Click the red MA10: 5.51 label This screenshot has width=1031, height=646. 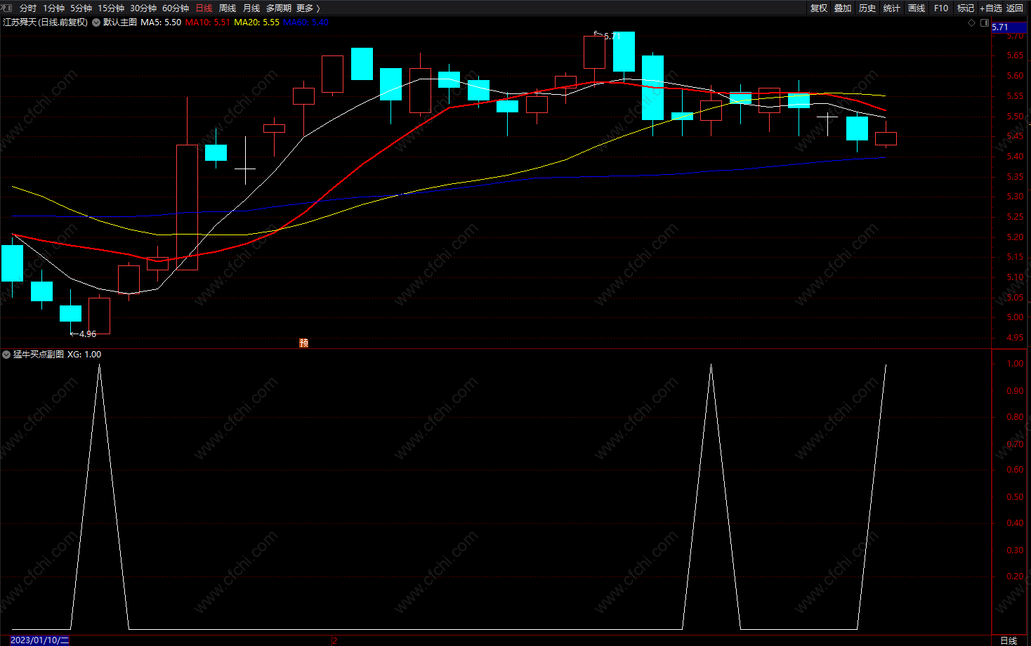pyautogui.click(x=207, y=22)
